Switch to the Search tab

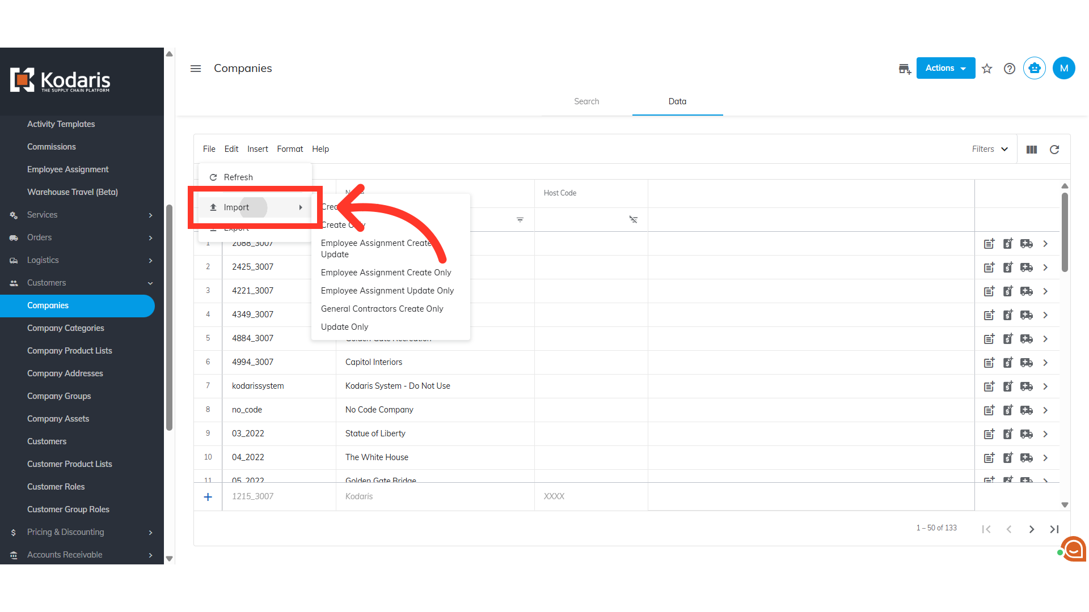(x=586, y=101)
